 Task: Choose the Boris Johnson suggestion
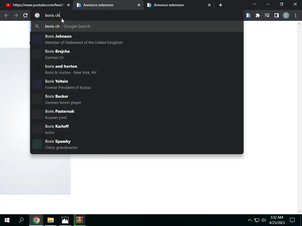pos(137,39)
